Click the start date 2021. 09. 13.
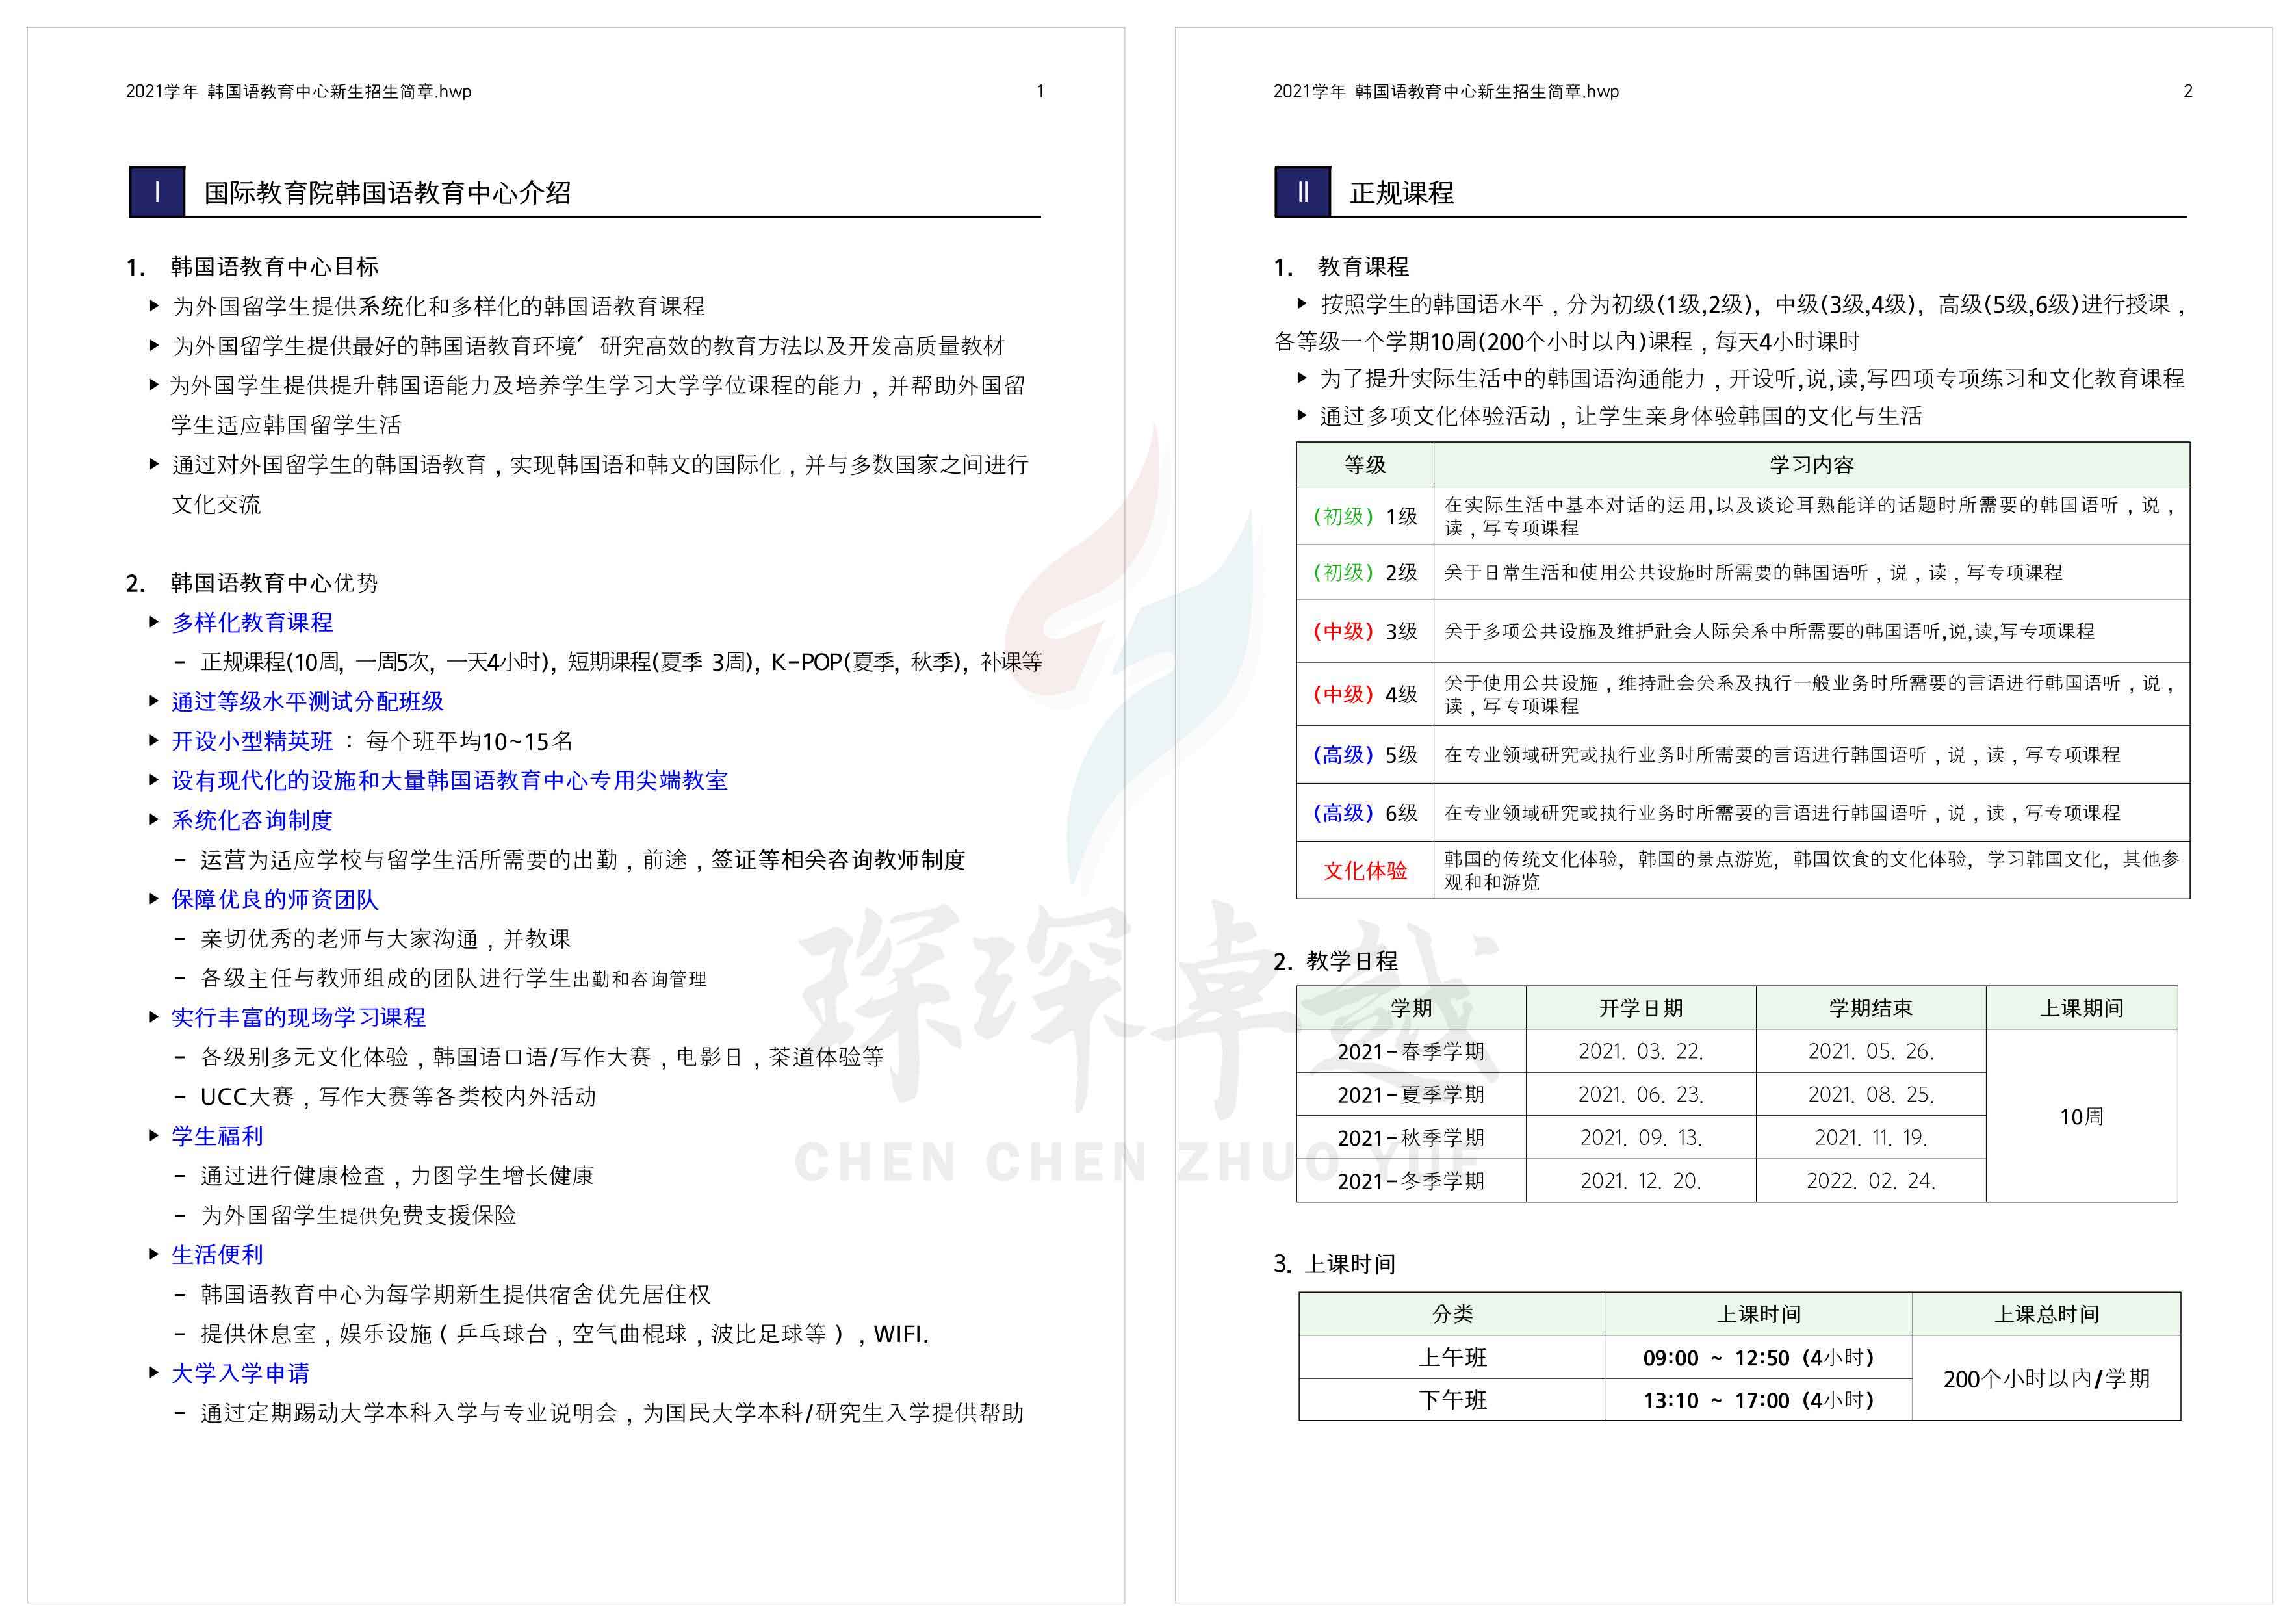 click(1641, 1138)
